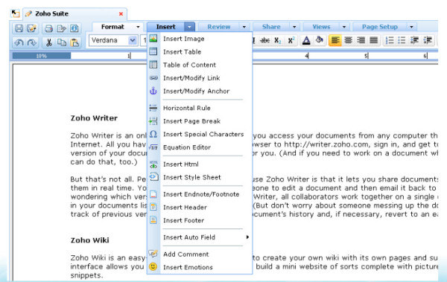The width and height of the screenshot is (447, 282).
Task: Align text to center
Action: (348, 40)
